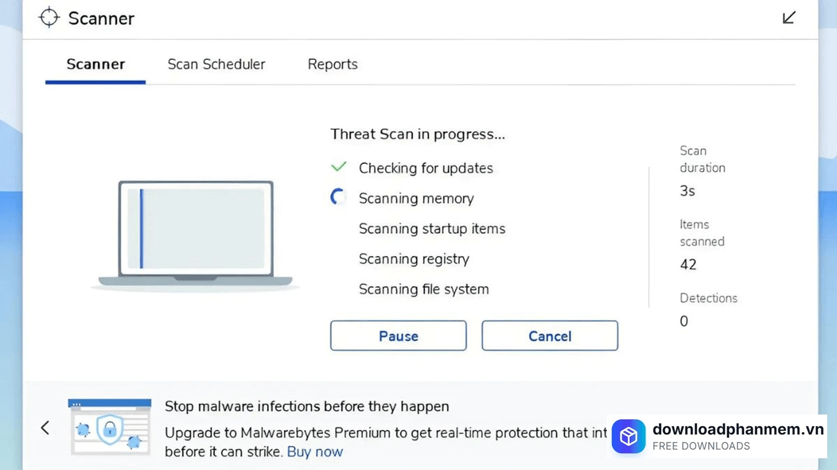Collapse window using diagonal arrow icon
The height and width of the screenshot is (470, 837).
pyautogui.click(x=789, y=18)
